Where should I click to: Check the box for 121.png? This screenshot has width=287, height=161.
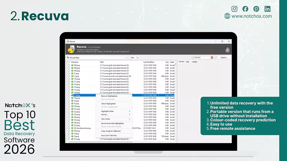[x=69, y=109]
